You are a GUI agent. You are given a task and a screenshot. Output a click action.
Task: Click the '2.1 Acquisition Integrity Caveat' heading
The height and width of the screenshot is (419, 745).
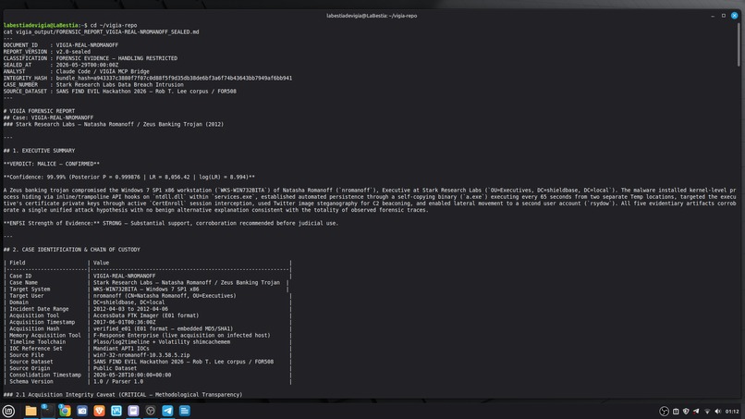pos(123,395)
